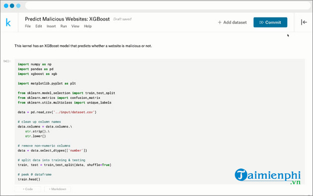Click the Add dataset button

233,22
